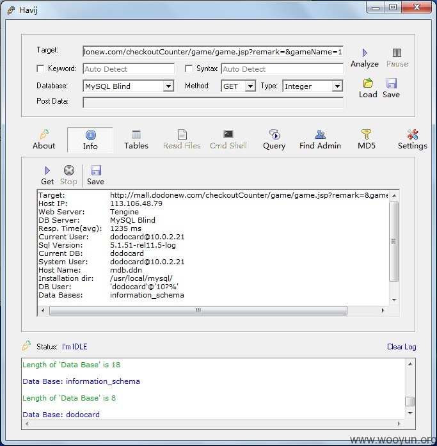The width and height of the screenshot is (437, 446).
Task: Open the Cmd Shell tab
Action: (228, 139)
